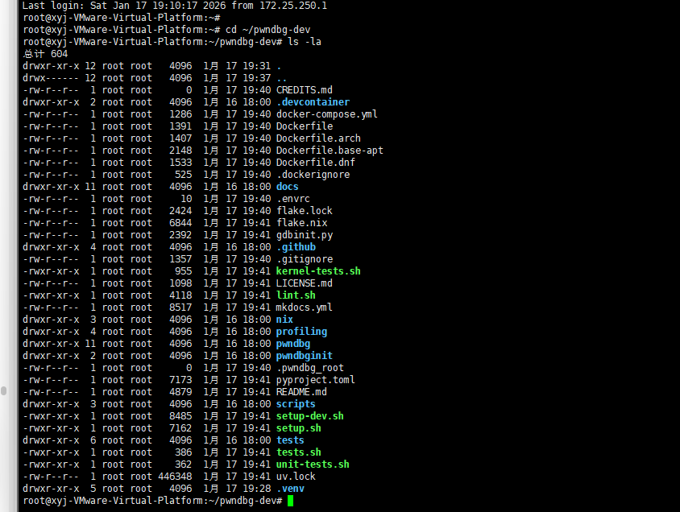This screenshot has height=512, width=680.
Task: Select the setup.sh script name
Action: click(298, 428)
